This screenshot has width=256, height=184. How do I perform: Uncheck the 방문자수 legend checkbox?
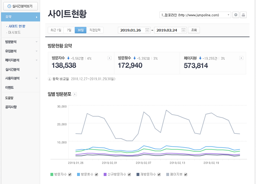69,174
